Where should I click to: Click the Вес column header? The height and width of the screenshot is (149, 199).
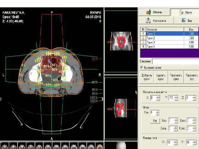click(191, 30)
